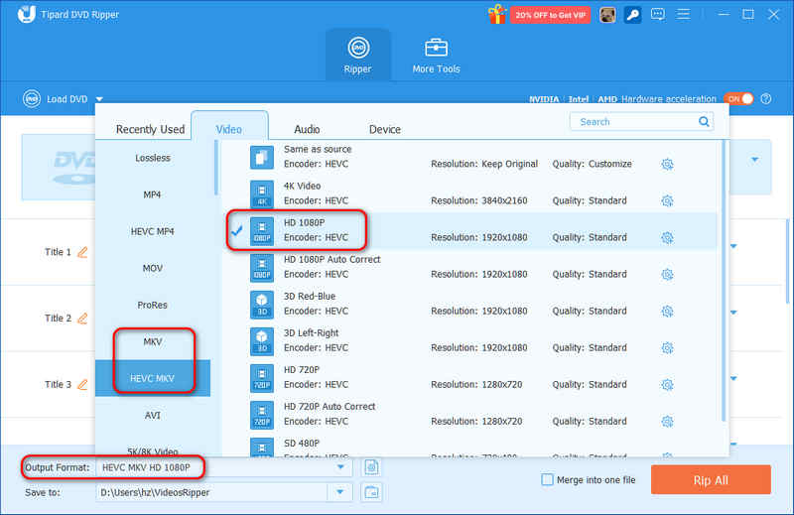Open settings gear for Same as source

point(667,164)
